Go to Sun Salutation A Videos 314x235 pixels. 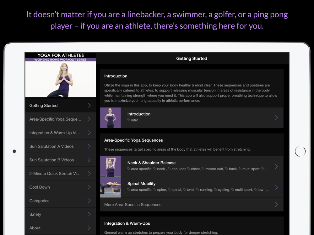tap(61, 146)
